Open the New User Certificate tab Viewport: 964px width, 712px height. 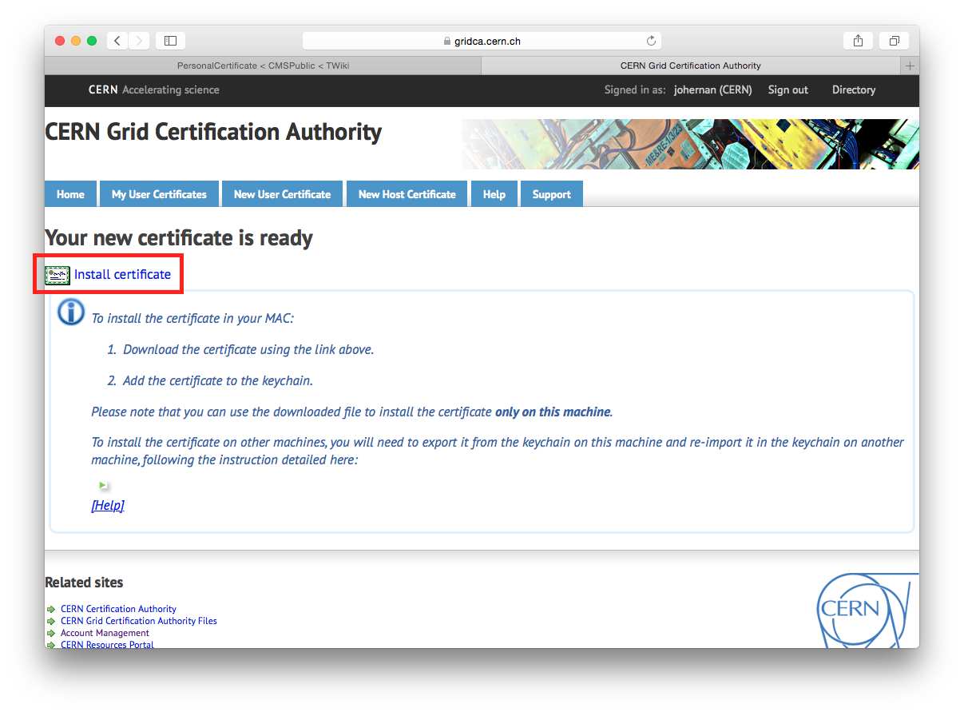click(282, 194)
